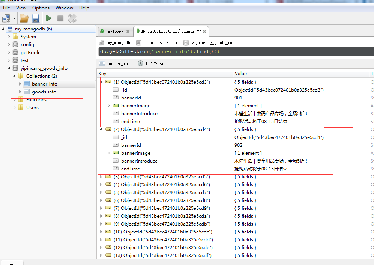
Task: Expand the banner_info collection node
Action: tap(20, 84)
